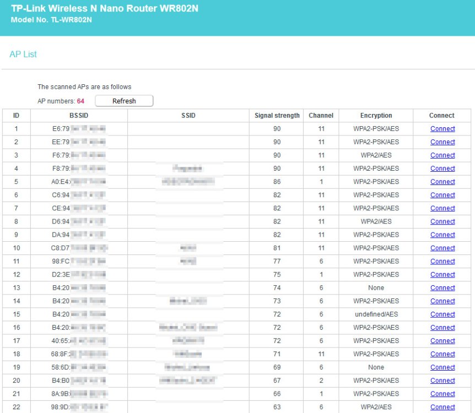The width and height of the screenshot is (475, 413).
Task: Click the ID column header
Action: (16, 115)
